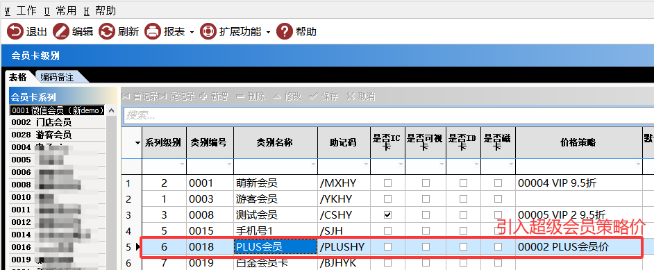Select 0001 微信会员（新demo）in series list
This screenshot has width=654, height=270.
point(58,110)
